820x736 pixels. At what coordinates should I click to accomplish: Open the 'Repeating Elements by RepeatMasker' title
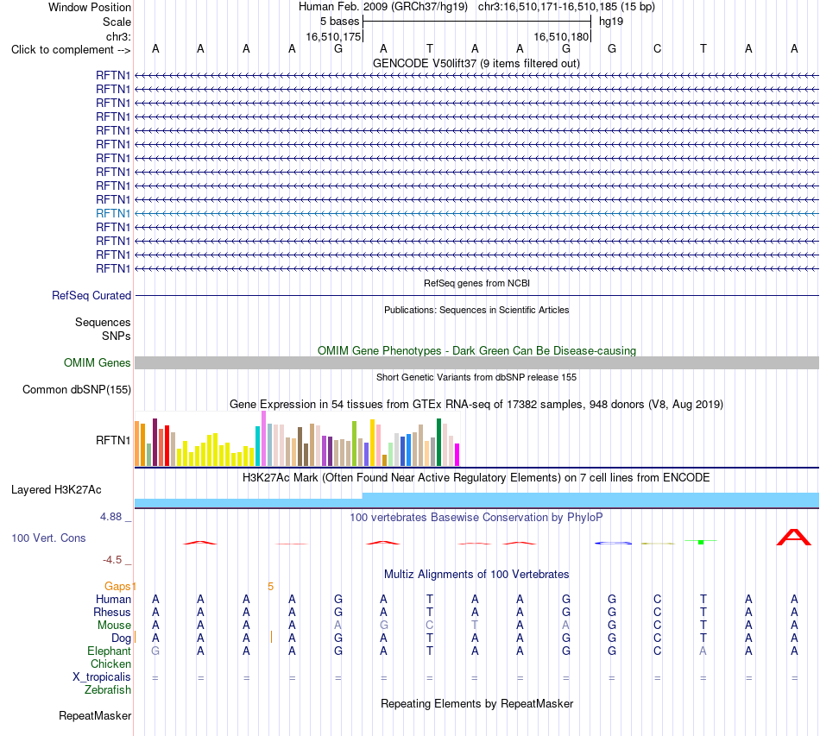476,703
